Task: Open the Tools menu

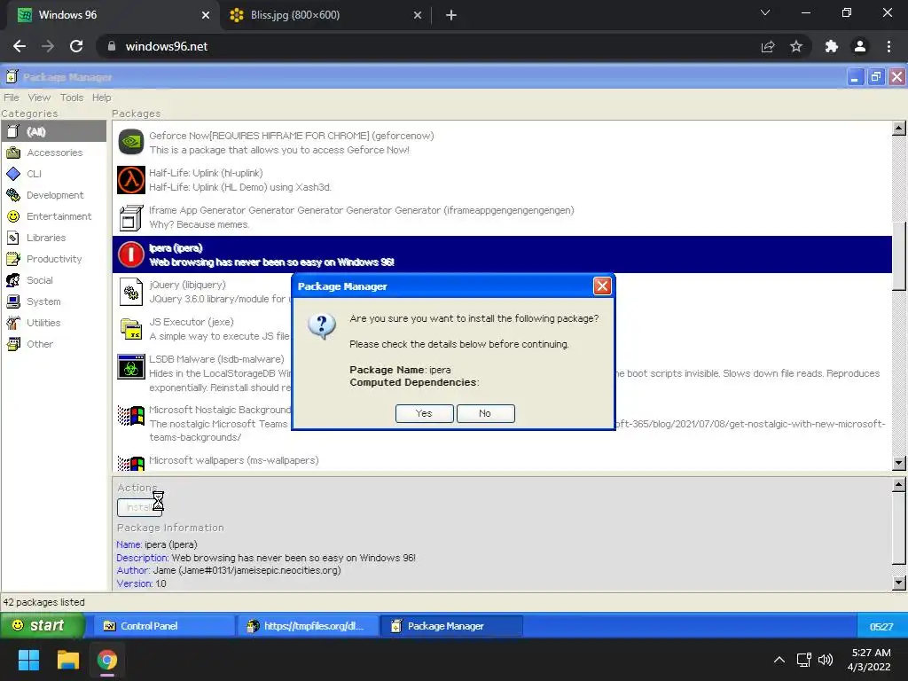Action: pos(72,98)
